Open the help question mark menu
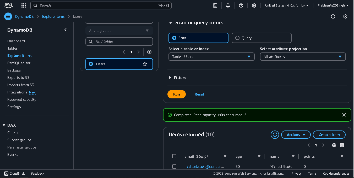354x178 pixels. (x=241, y=5)
